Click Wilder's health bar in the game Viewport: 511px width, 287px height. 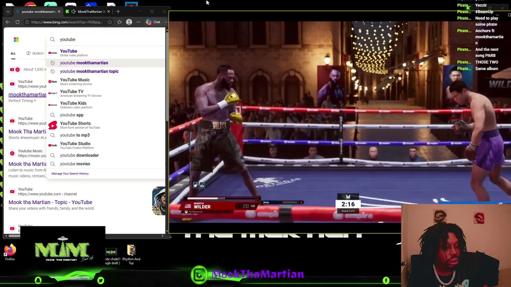pyautogui.click(x=224, y=198)
